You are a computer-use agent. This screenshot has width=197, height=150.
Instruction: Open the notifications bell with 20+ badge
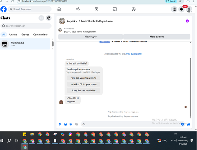click(182, 9)
